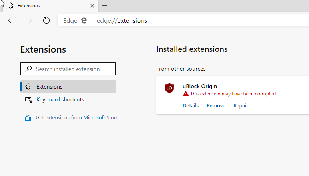Click the uBlock Origin shield icon
The width and height of the screenshot is (309, 176).
(169, 88)
